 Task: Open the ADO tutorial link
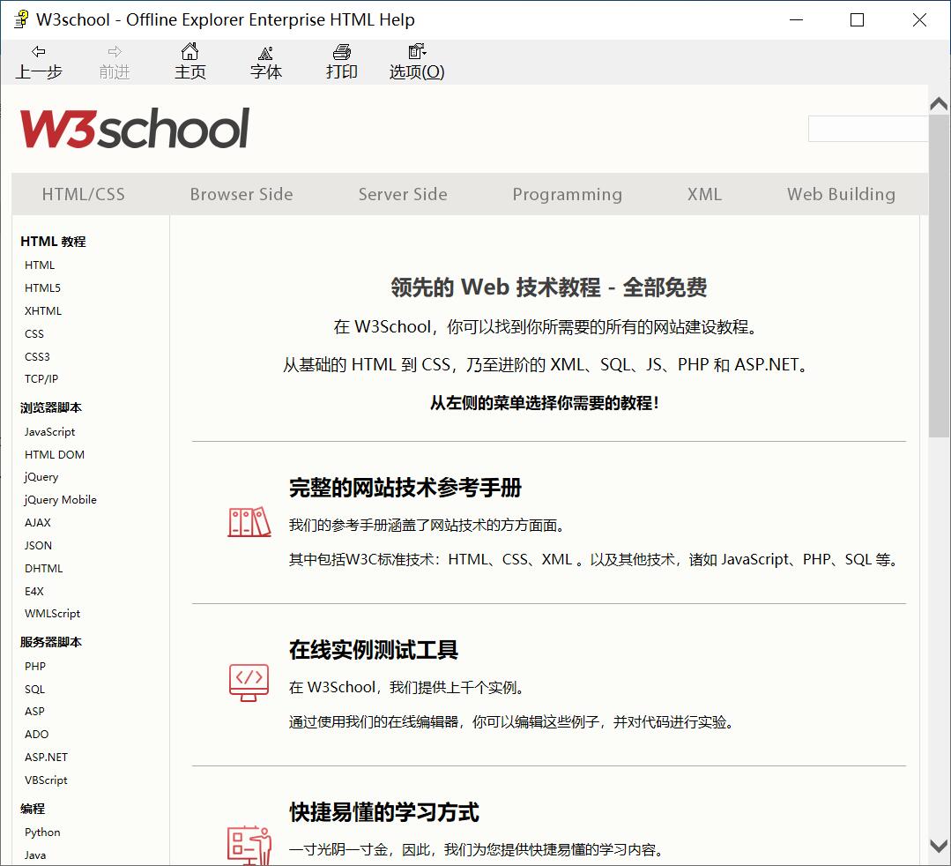tap(36, 735)
